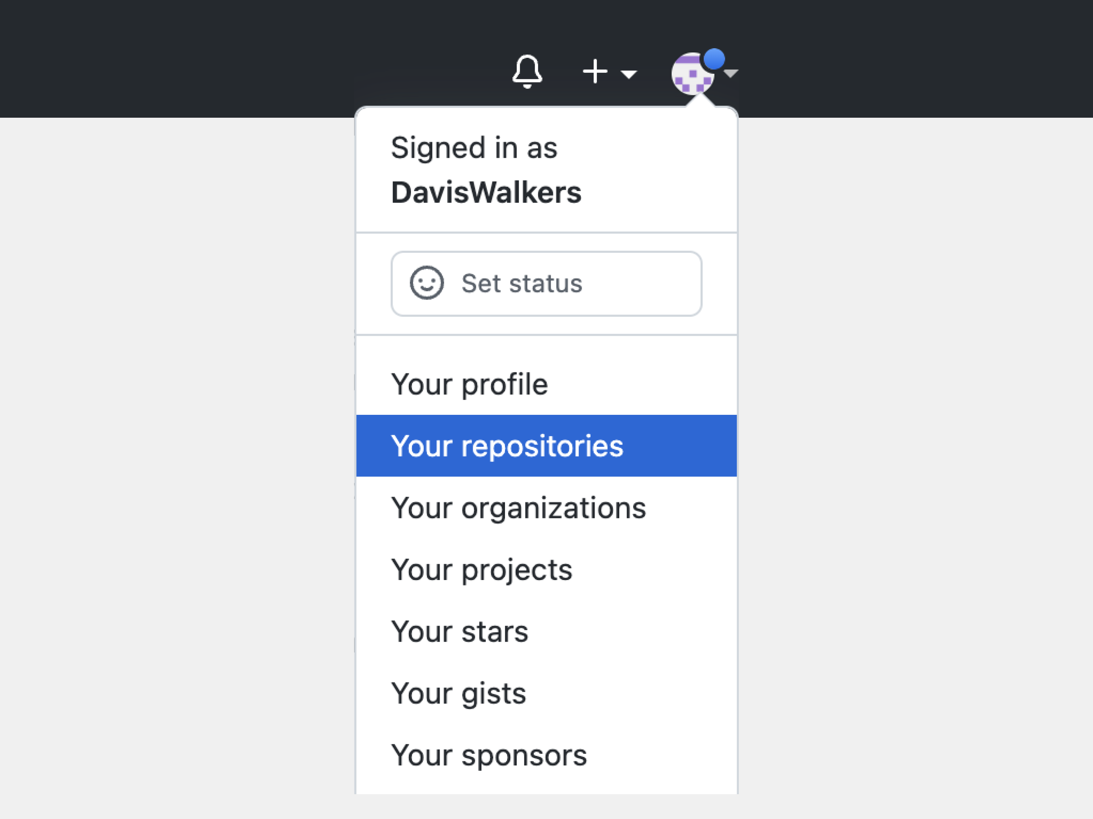
Task: Click the plus create-new icon
Action: pos(595,72)
